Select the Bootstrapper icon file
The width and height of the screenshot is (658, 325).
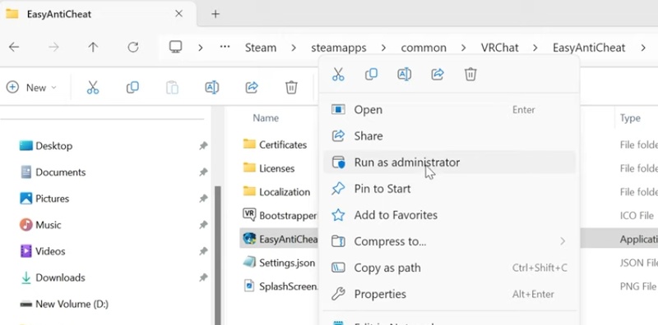click(280, 215)
